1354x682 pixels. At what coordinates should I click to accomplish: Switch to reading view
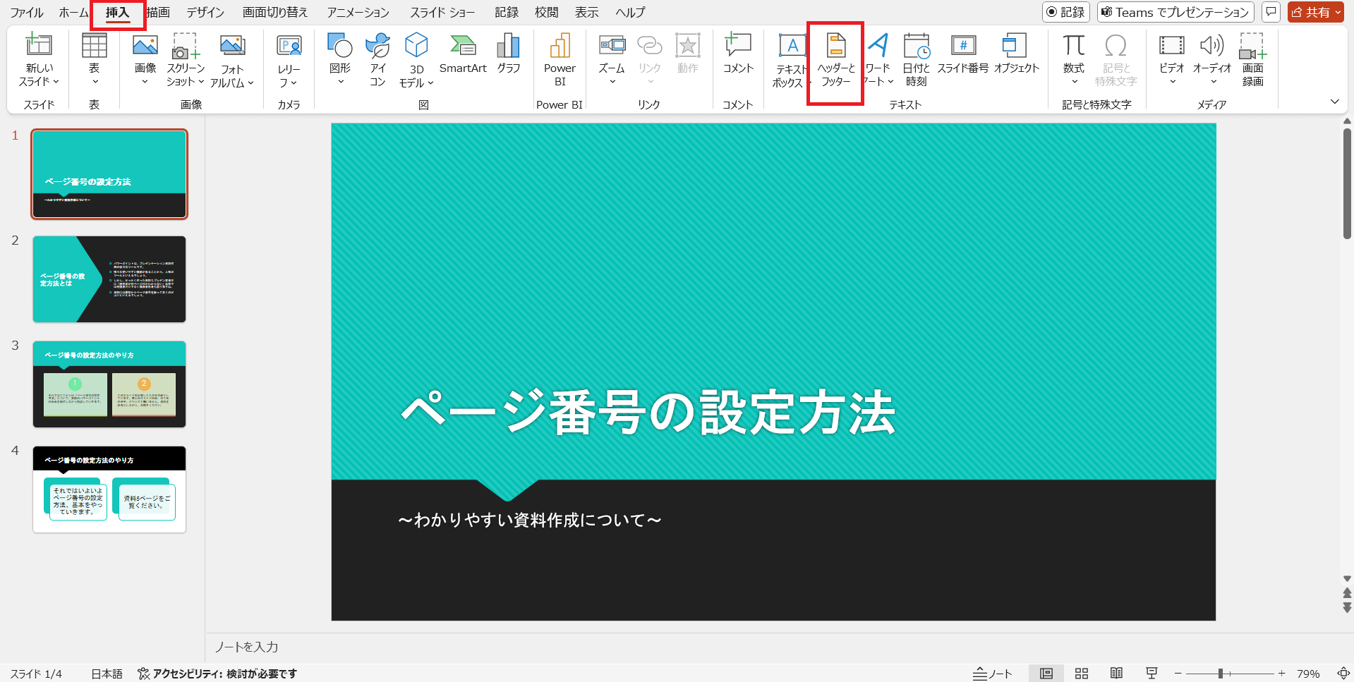pos(1117,673)
